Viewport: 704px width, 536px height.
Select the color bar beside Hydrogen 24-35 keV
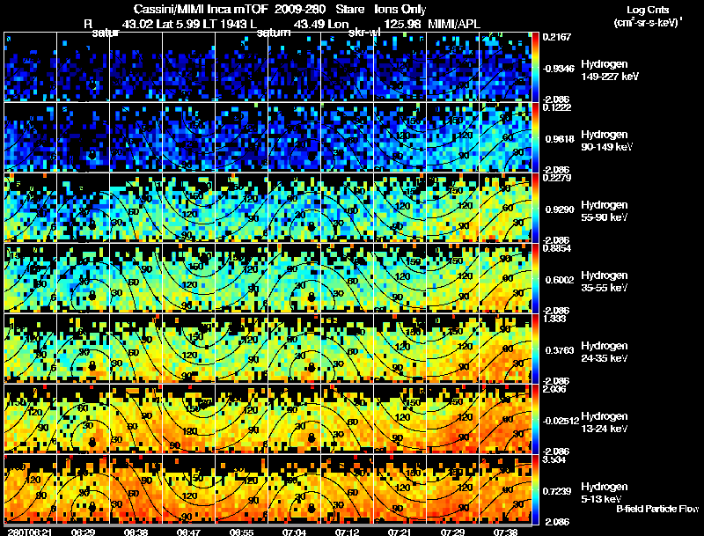pyautogui.click(x=535, y=349)
